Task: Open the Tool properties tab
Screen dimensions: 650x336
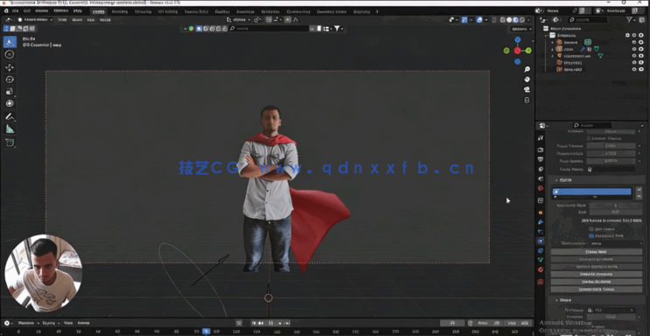Action: click(541, 137)
